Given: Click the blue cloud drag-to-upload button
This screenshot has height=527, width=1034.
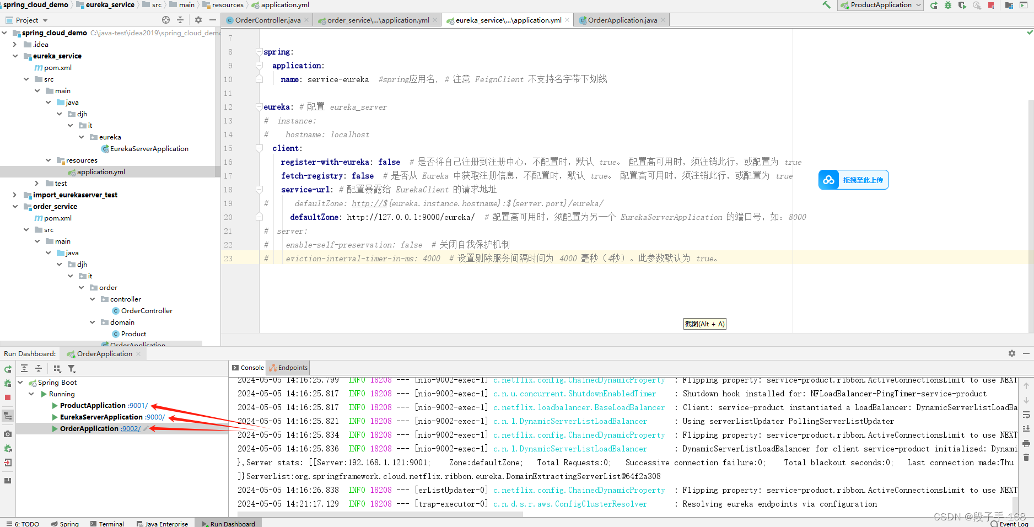Looking at the screenshot, I should click(853, 180).
